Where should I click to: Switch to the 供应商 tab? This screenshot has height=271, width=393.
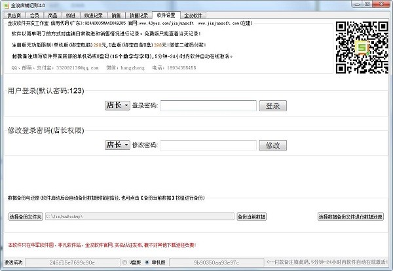pos(13,14)
